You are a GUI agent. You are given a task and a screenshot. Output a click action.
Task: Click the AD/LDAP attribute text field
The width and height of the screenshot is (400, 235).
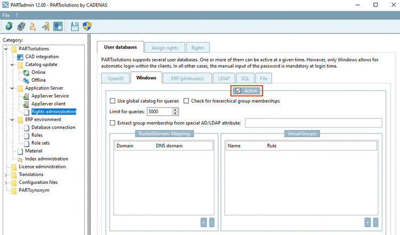pos(314,123)
